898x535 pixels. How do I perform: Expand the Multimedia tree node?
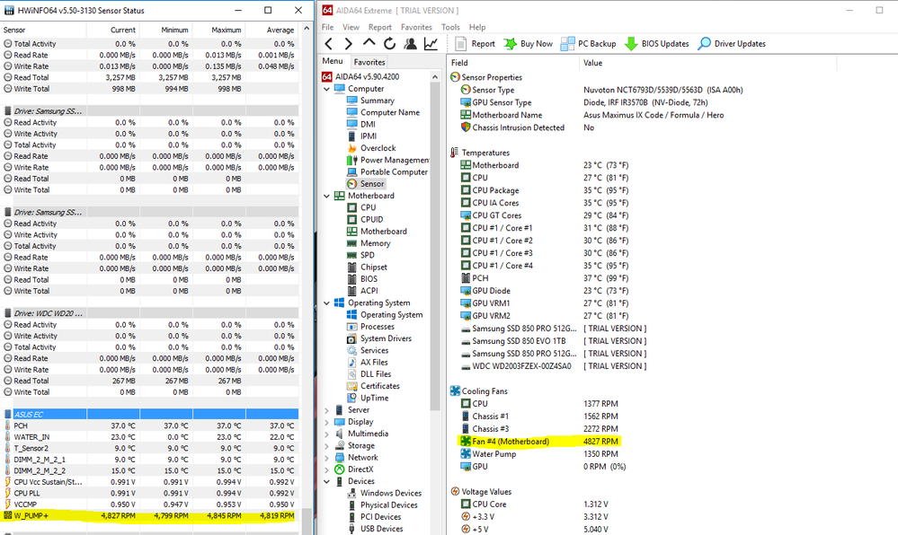[x=327, y=434]
